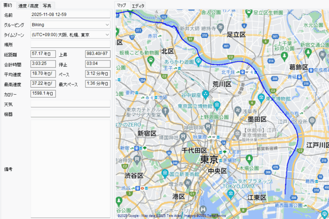Open the 写真 photos tab
This screenshot has height=219, width=329.
(x=47, y=6)
